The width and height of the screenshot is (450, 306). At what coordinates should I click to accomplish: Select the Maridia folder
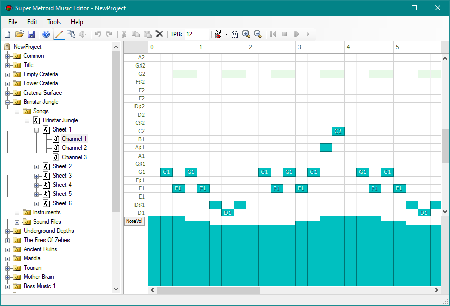(x=32, y=258)
